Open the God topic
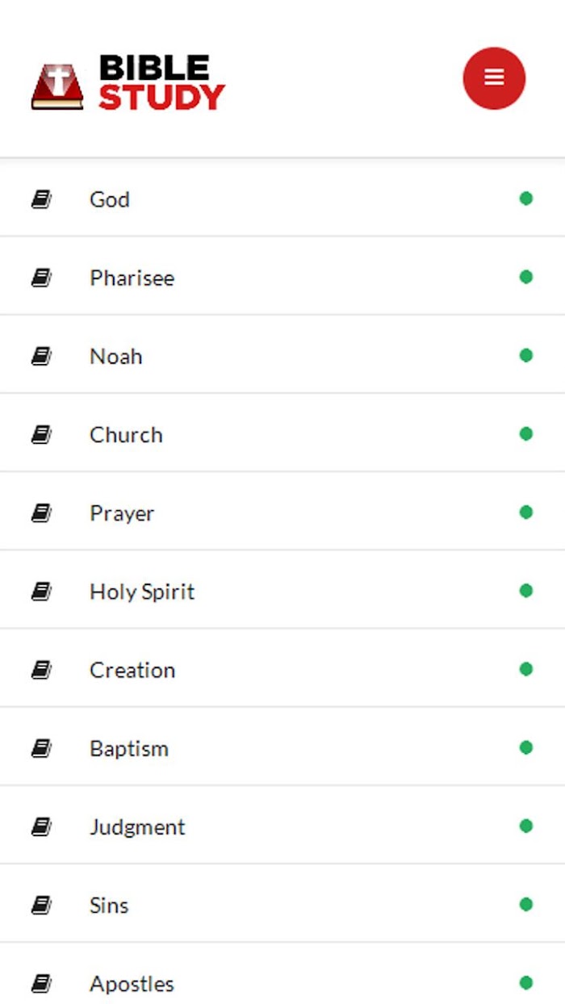Screen dimensions: 565x1004 click(x=282, y=199)
